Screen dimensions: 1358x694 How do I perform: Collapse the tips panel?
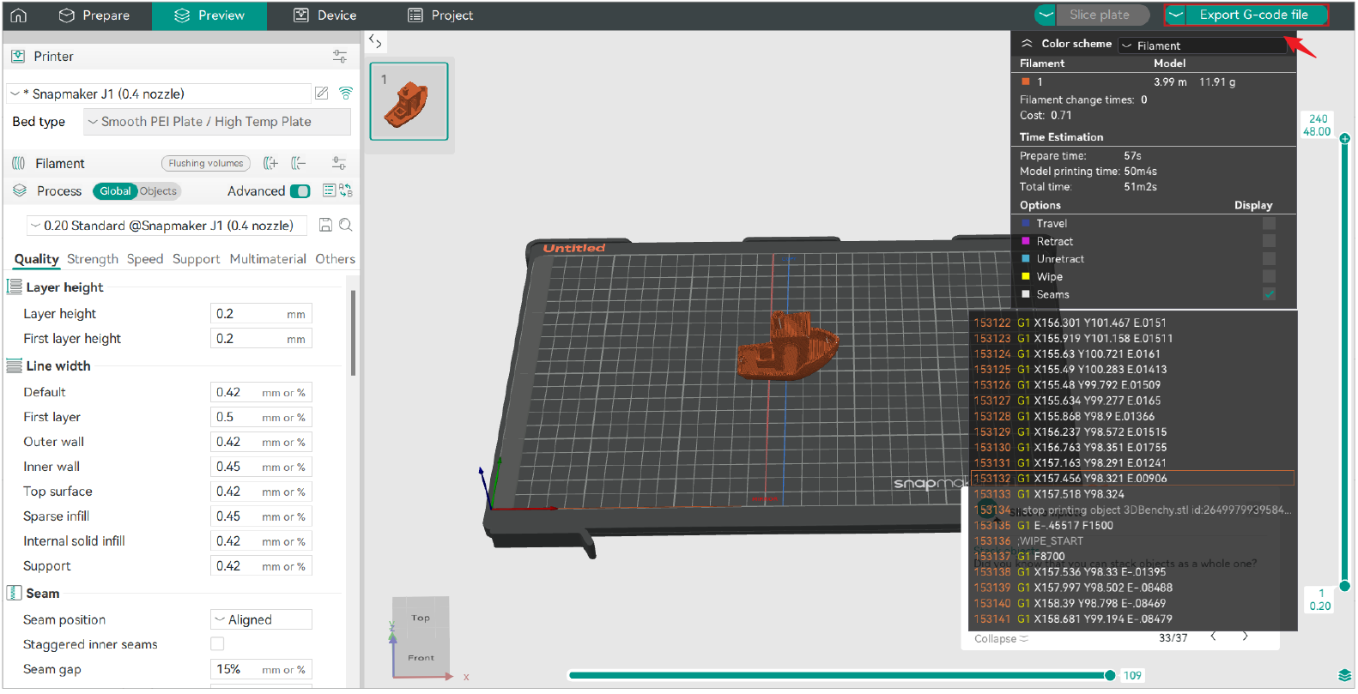click(1001, 638)
